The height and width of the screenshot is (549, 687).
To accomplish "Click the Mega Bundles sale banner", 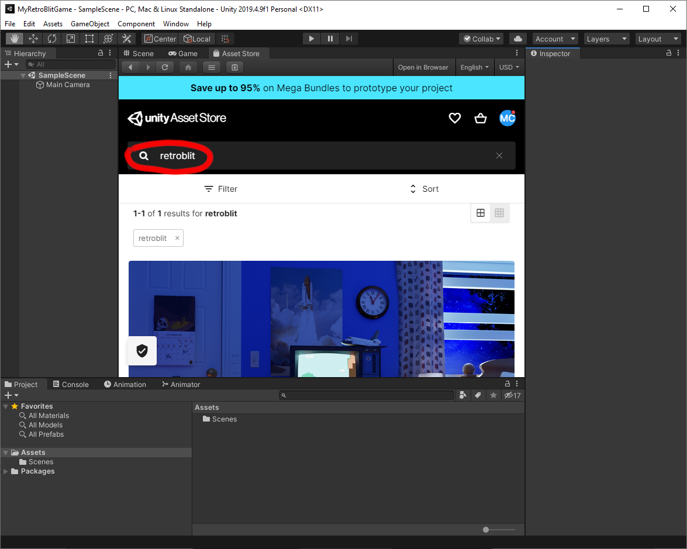I will coord(322,88).
